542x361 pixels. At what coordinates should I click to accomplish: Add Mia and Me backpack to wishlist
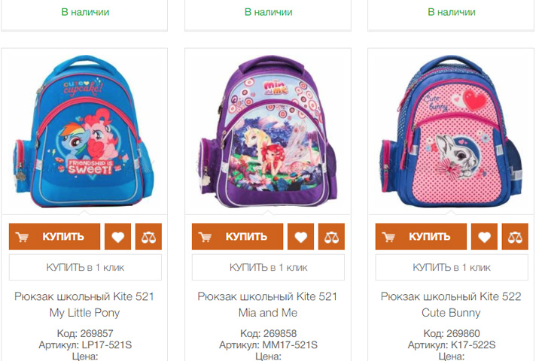[300, 237]
